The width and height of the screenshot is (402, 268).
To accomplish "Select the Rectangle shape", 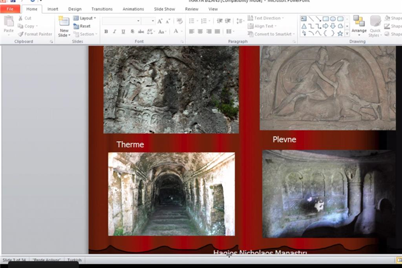I will click(326, 19).
